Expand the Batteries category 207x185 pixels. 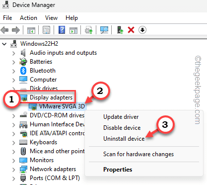coord(13,62)
